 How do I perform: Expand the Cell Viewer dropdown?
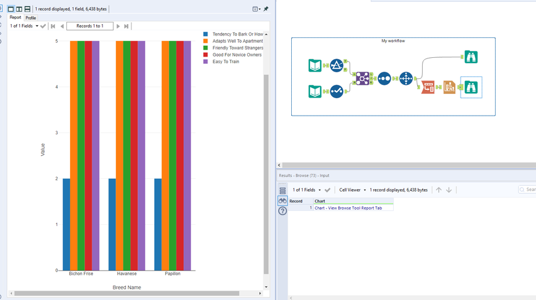(x=353, y=190)
